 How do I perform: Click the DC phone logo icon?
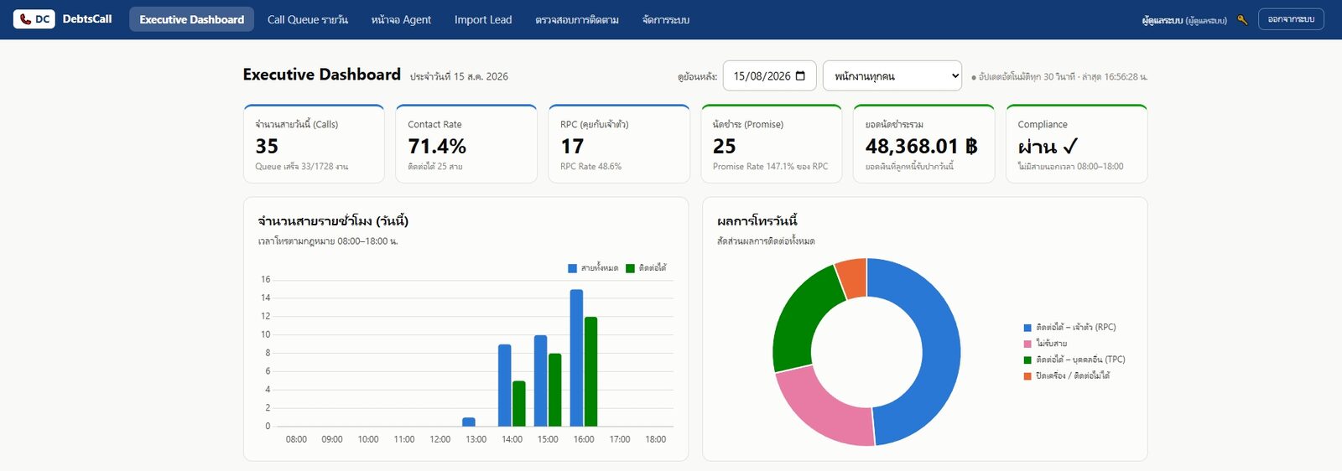34,18
